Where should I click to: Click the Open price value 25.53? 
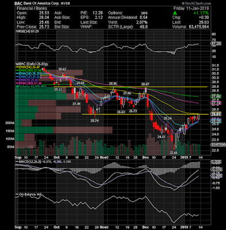(x=44, y=13)
